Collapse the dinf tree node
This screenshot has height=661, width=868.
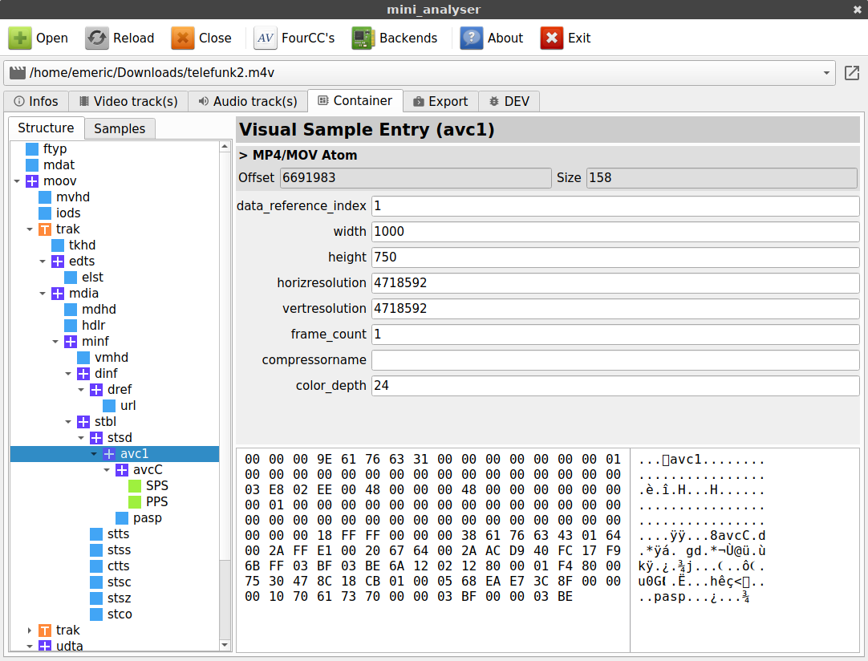pos(68,374)
